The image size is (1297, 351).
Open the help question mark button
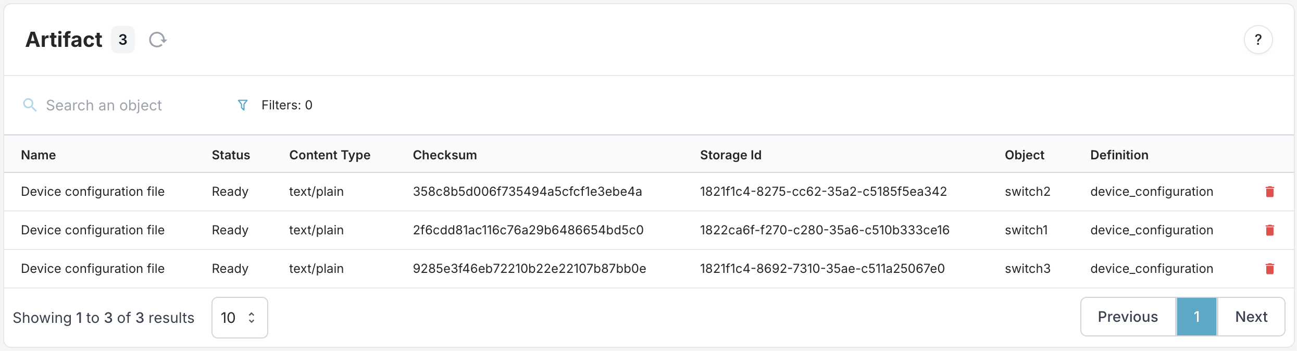(x=1258, y=40)
